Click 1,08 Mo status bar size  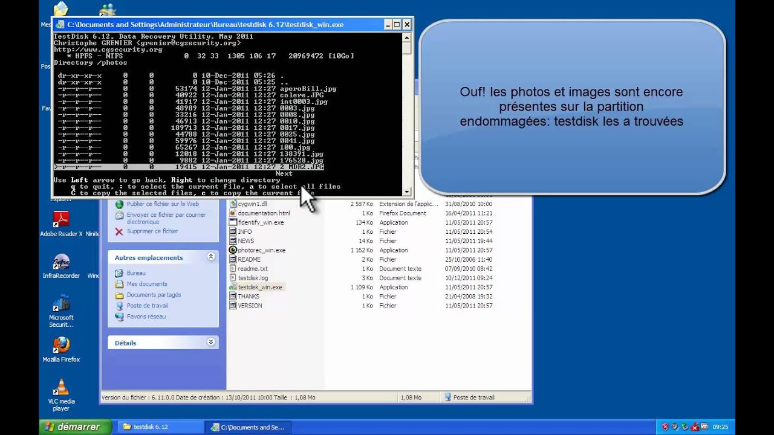411,397
